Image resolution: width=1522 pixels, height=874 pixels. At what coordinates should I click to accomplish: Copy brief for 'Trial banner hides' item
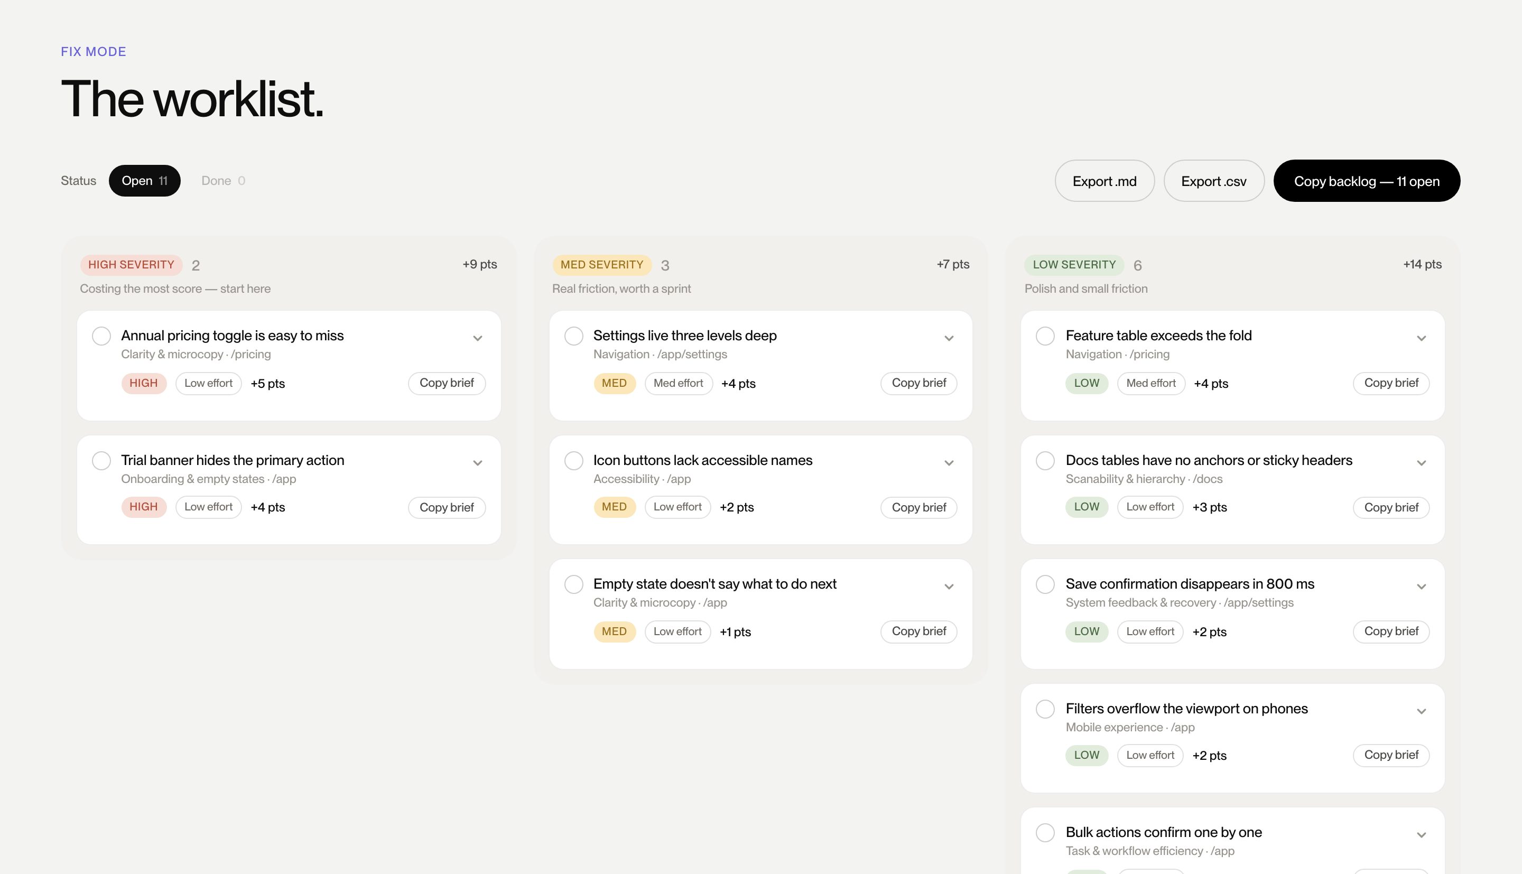[447, 507]
